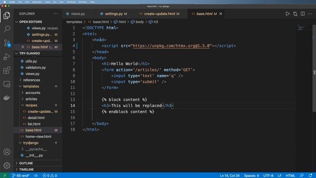Open the Apple menu
This screenshot has width=316, height=178.
[4, 2]
